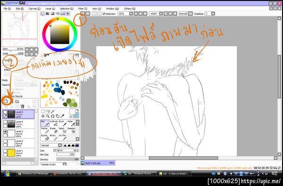Screen dimensions: 283x186
Task: Select Layer 2 in layer list
Action: 18,143
